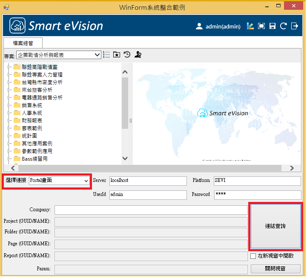Click the horizontal scroll left arrow
The image size is (307, 278).
(x=13, y=169)
